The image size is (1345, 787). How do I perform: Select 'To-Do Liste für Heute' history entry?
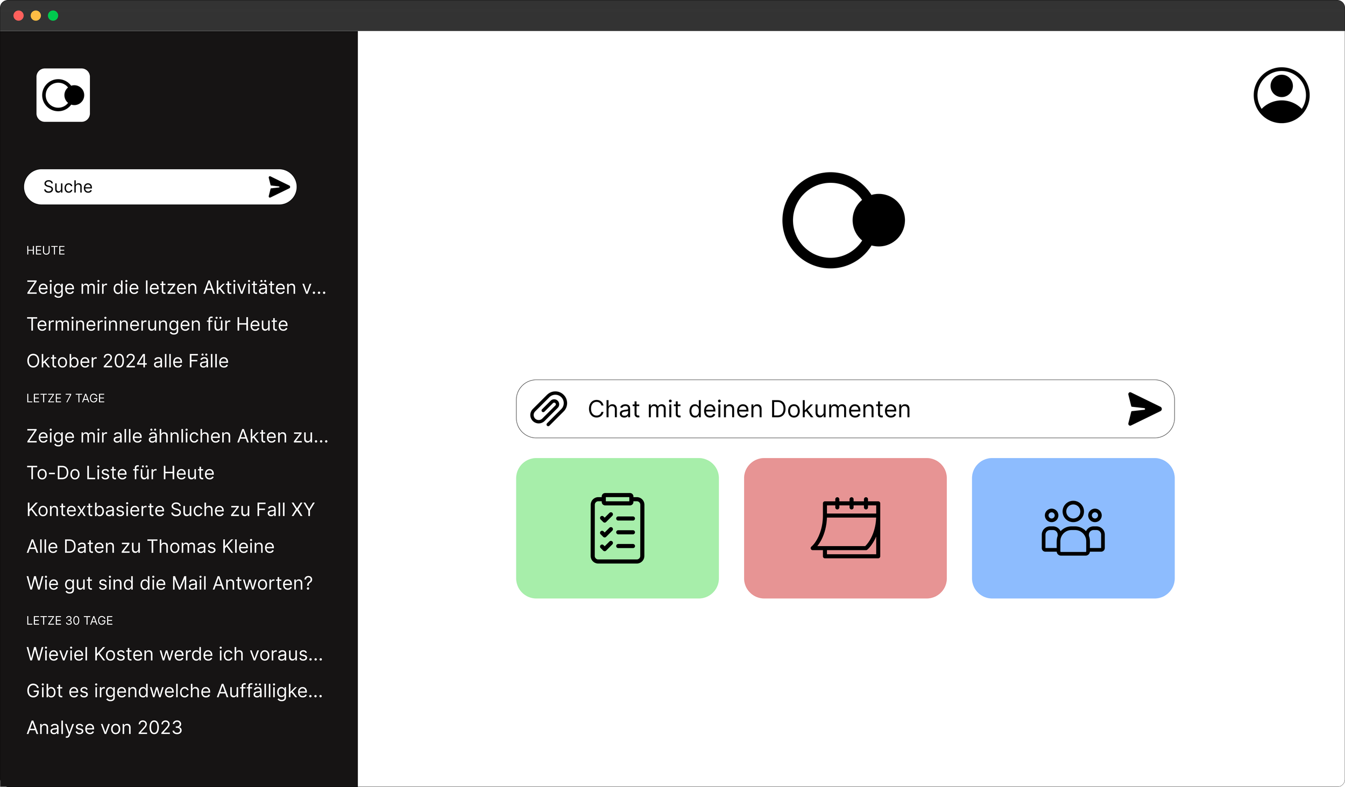click(x=121, y=473)
